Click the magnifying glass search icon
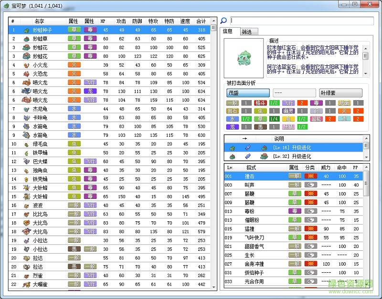382x299 pixels. pyautogui.click(x=223, y=21)
